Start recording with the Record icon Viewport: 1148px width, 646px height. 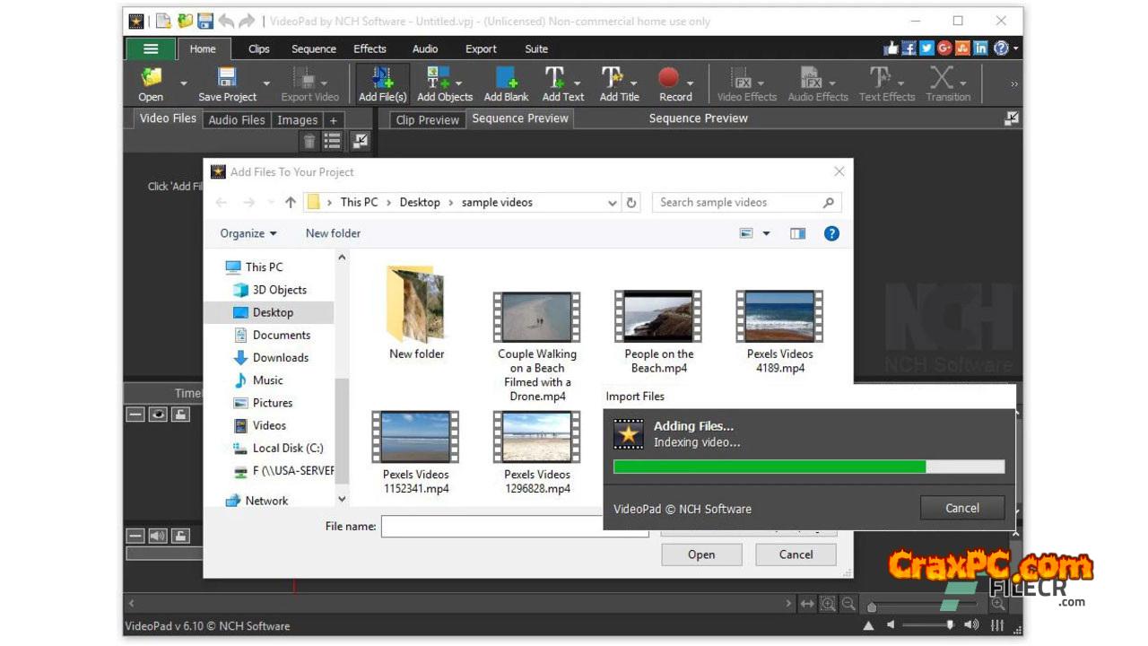pos(669,79)
